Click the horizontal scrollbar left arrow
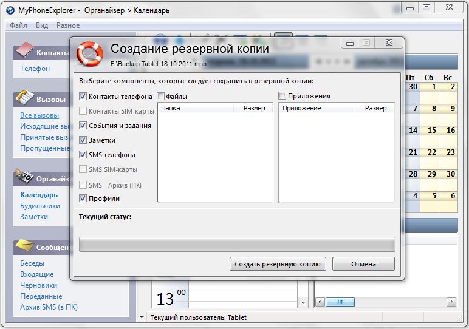The image size is (469, 329). pos(320,302)
